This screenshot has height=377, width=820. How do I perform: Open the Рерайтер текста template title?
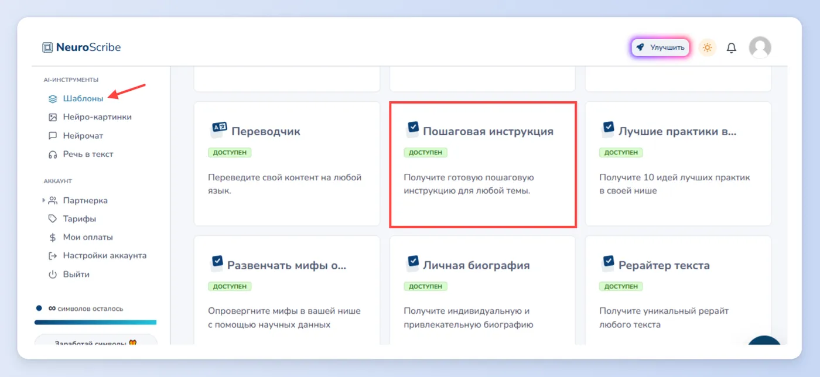tap(664, 265)
